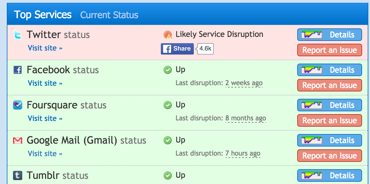Click the Facebook logo icon
The width and height of the screenshot is (370, 184).
(18, 70)
